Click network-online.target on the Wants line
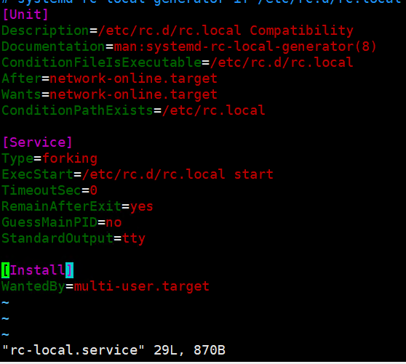Screen dimensions: 406x364 tap(133, 94)
